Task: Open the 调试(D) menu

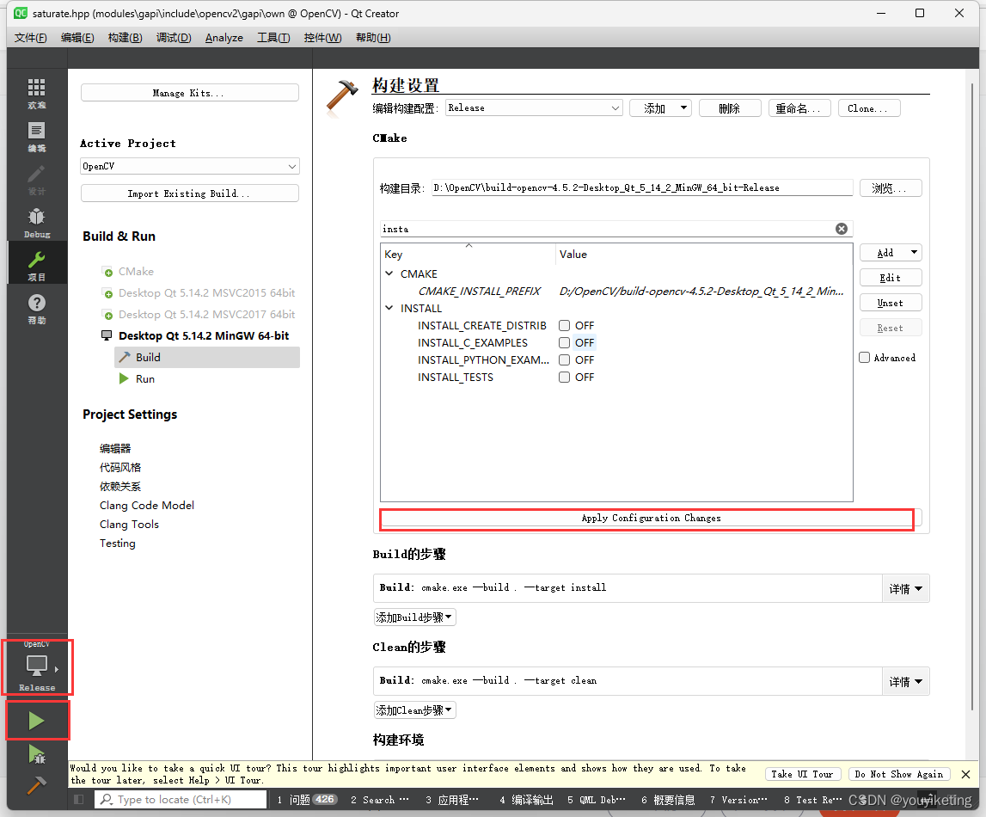Action: [174, 38]
